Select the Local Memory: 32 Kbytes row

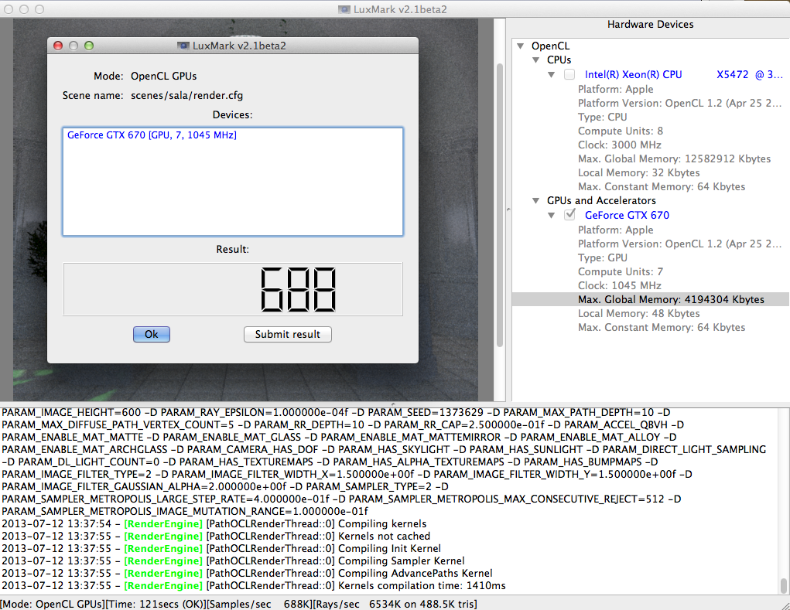coord(639,172)
